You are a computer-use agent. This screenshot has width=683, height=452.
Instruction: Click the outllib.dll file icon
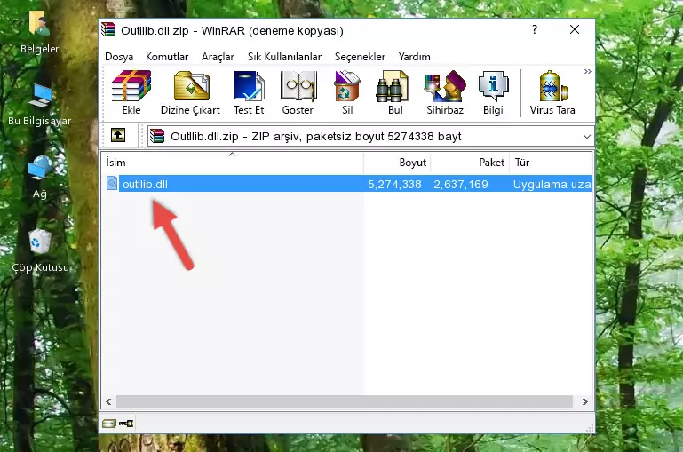click(x=112, y=183)
